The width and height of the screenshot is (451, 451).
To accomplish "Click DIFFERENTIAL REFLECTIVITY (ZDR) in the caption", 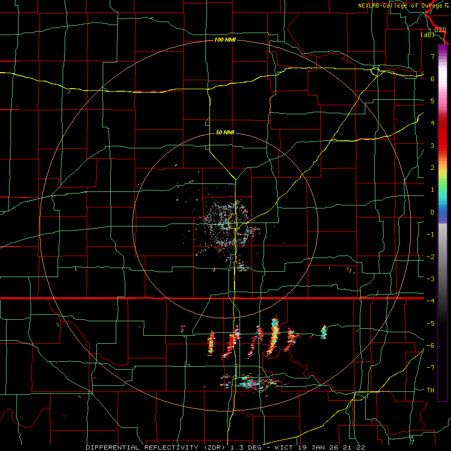I will (x=156, y=447).
